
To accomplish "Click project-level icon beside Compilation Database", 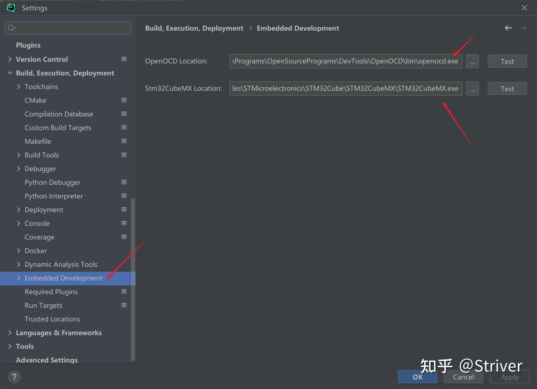I will pos(124,114).
